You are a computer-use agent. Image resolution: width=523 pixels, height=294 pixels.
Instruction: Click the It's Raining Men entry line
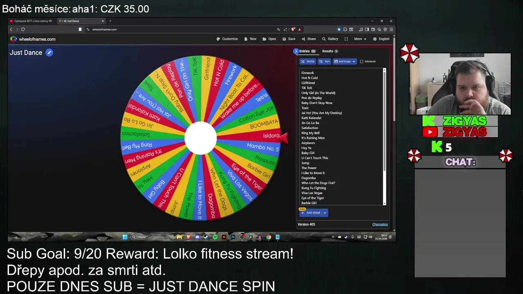(x=313, y=138)
